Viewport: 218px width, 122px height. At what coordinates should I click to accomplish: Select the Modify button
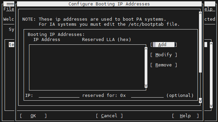(164, 55)
